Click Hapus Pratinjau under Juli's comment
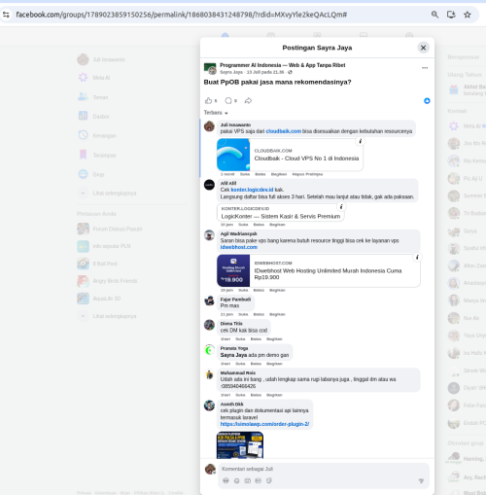 [x=307, y=174]
